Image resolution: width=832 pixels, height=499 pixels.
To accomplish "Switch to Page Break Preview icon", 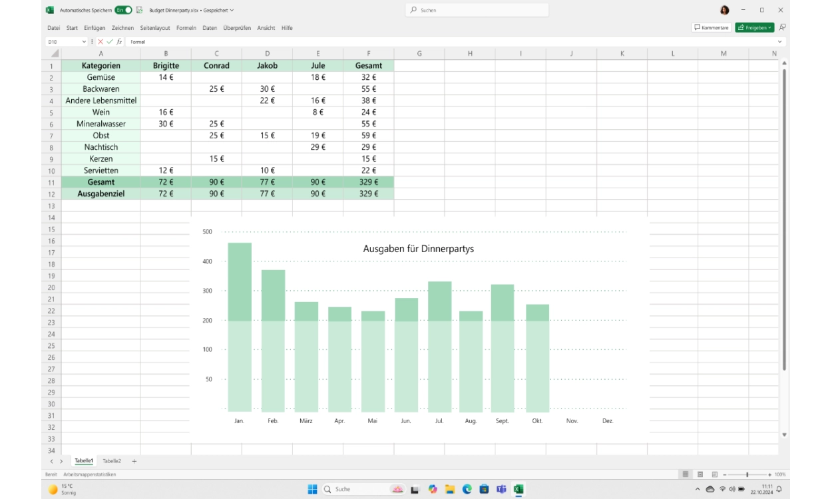I will (714, 474).
